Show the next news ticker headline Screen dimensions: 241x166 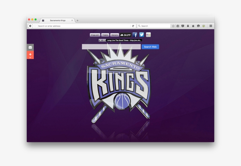coord(104,40)
